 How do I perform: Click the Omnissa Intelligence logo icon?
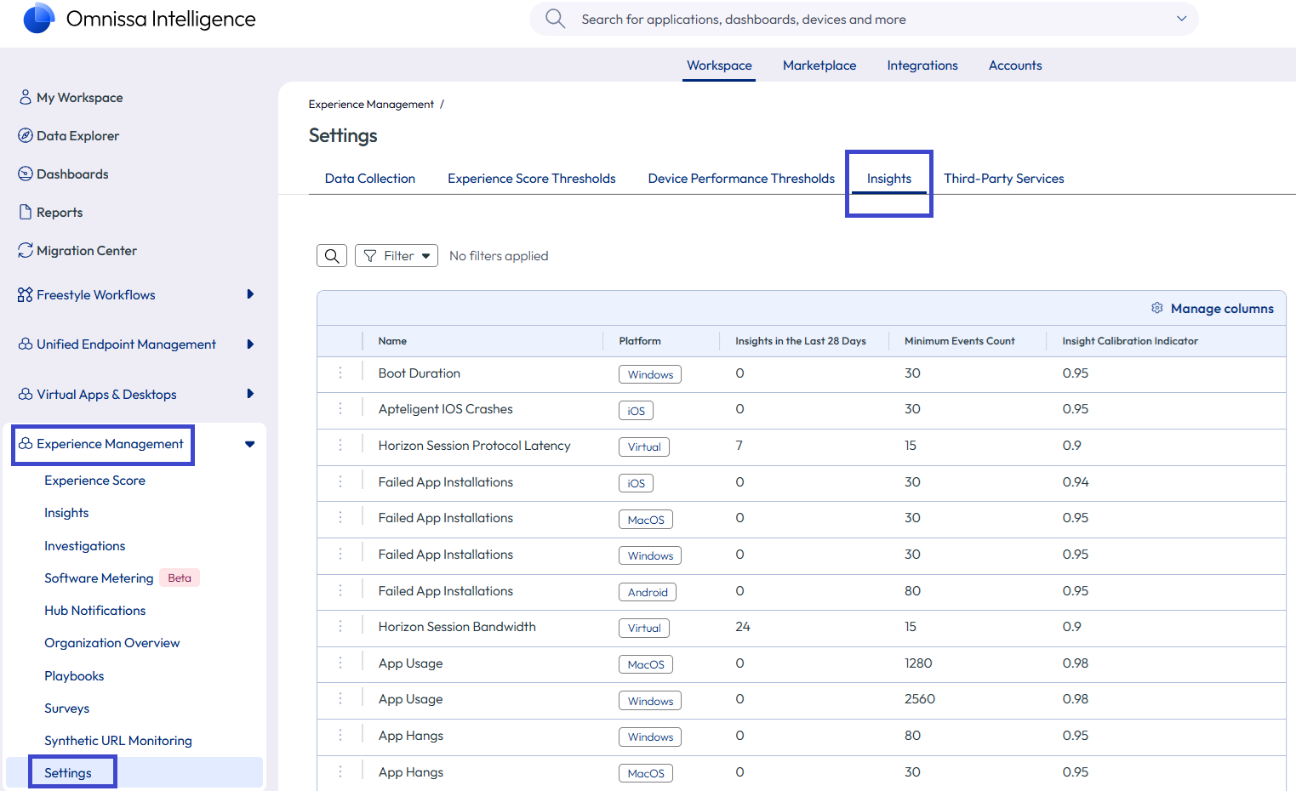pyautogui.click(x=39, y=18)
